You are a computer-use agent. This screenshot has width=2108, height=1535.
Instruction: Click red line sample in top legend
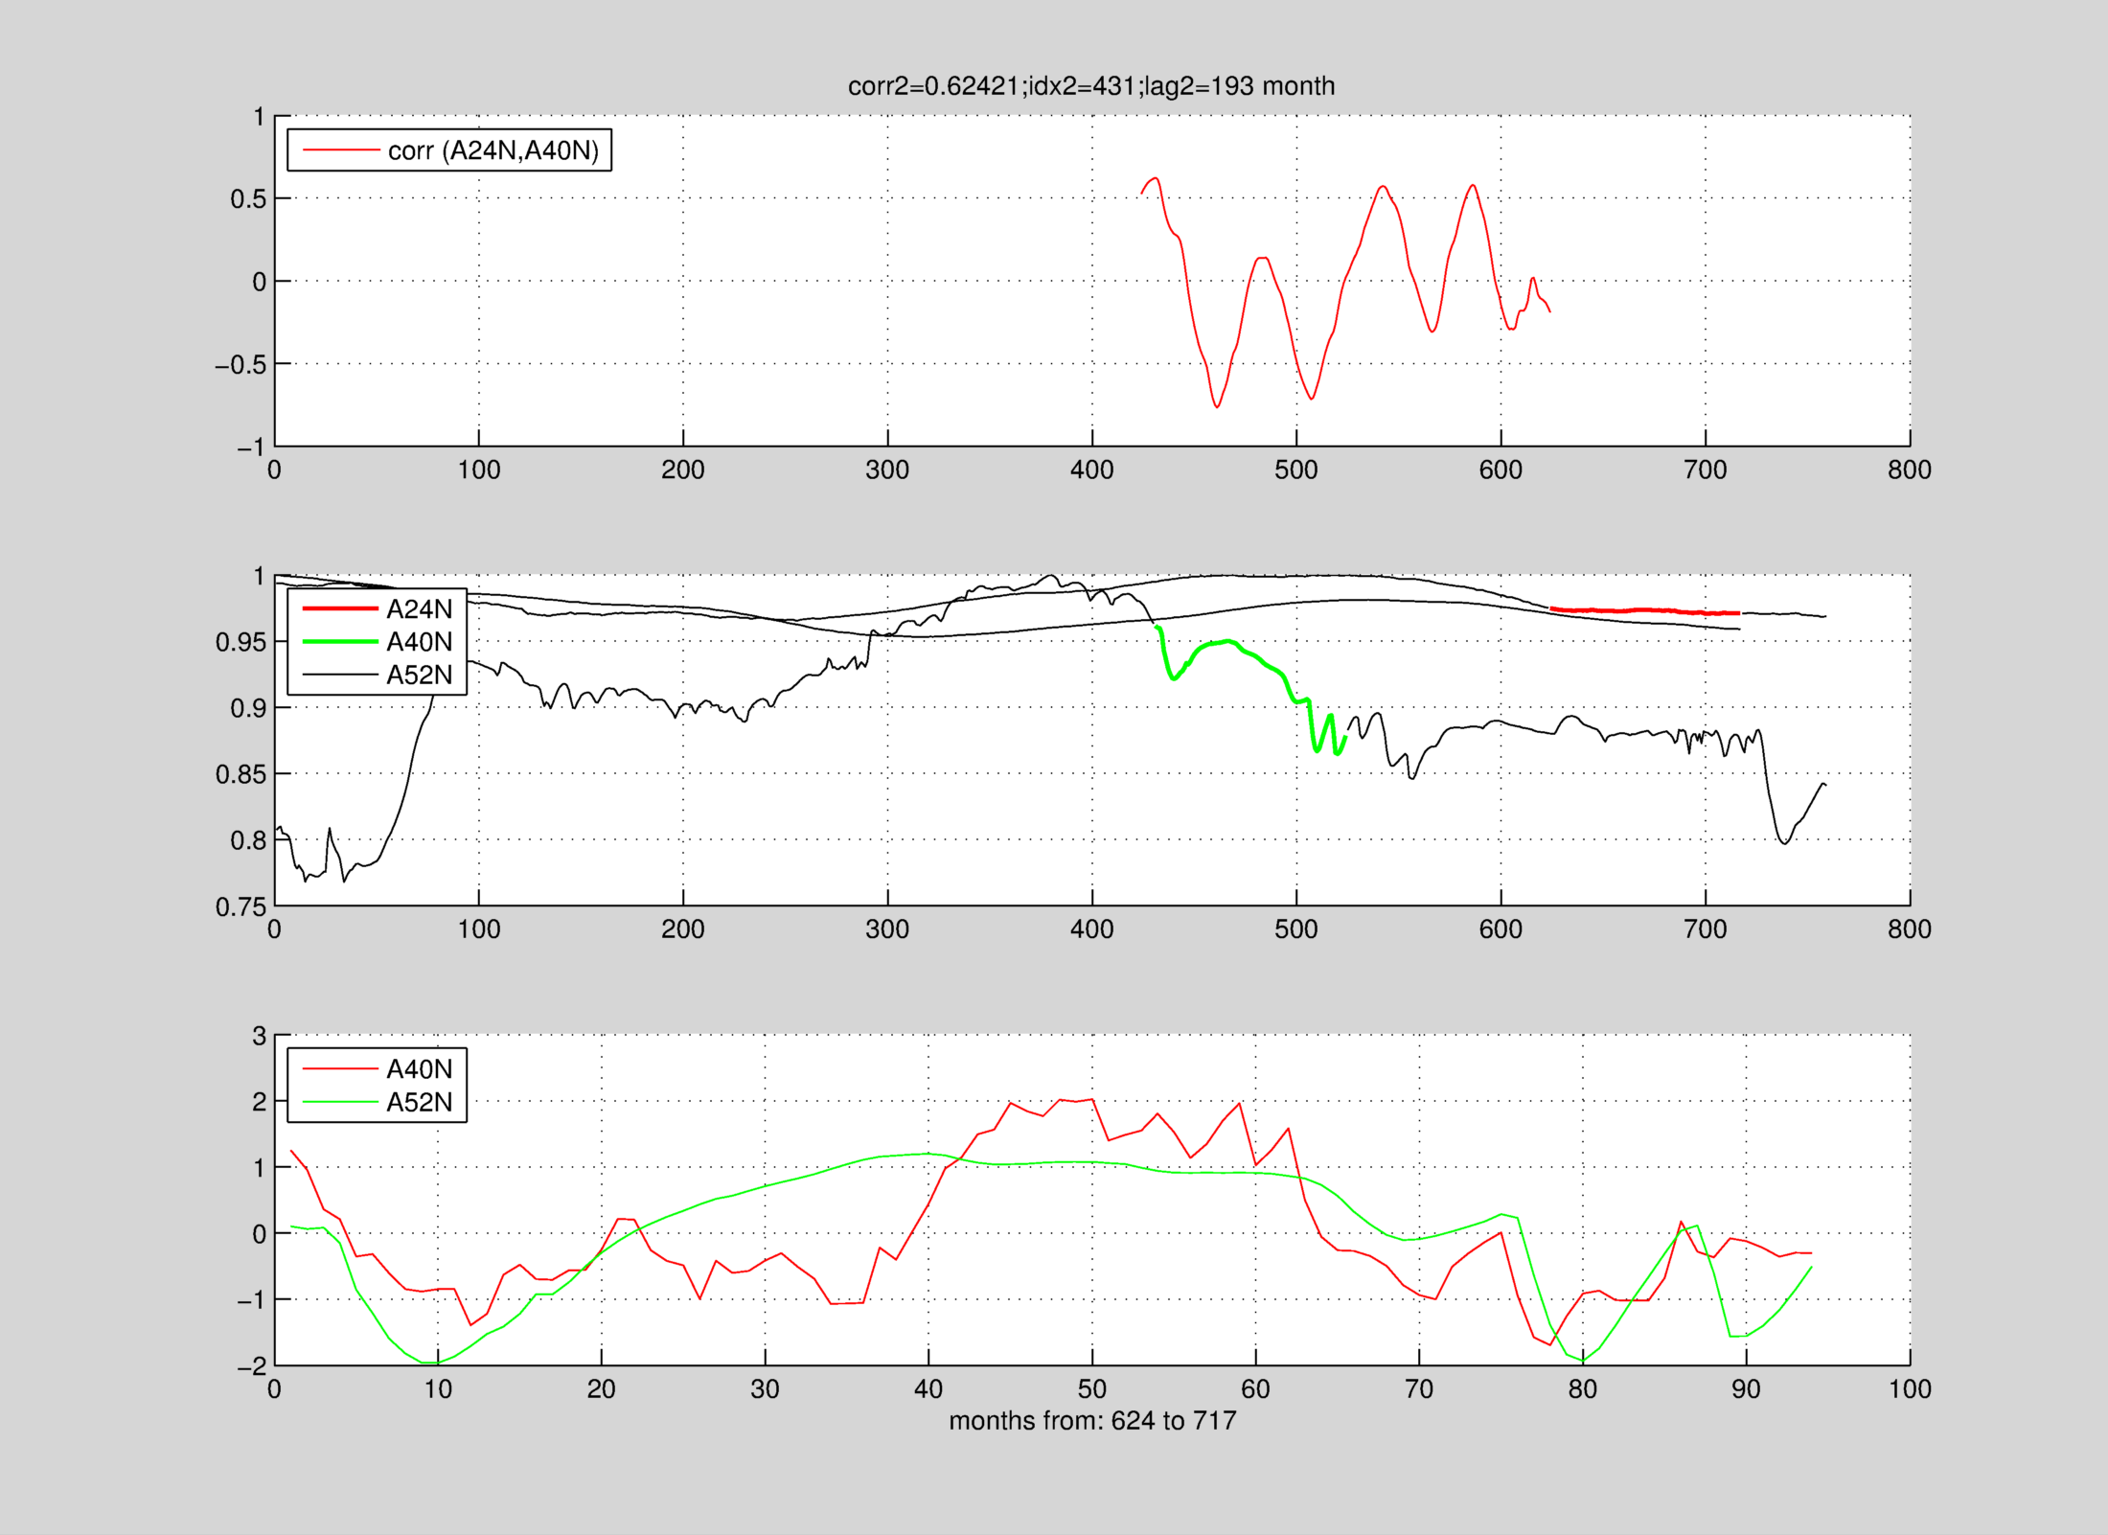pyautogui.click(x=340, y=150)
